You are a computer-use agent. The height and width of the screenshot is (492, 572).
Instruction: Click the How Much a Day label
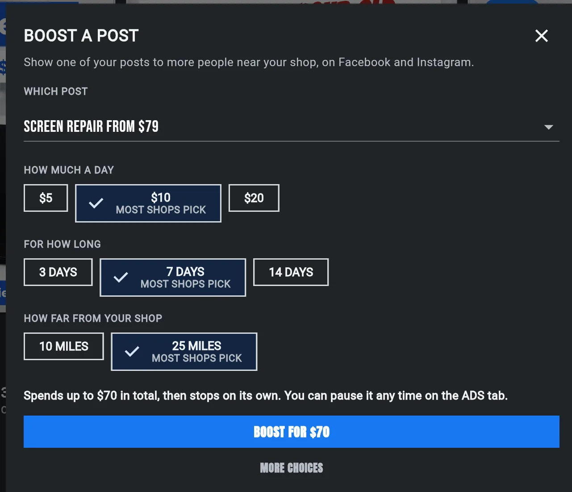click(x=69, y=170)
